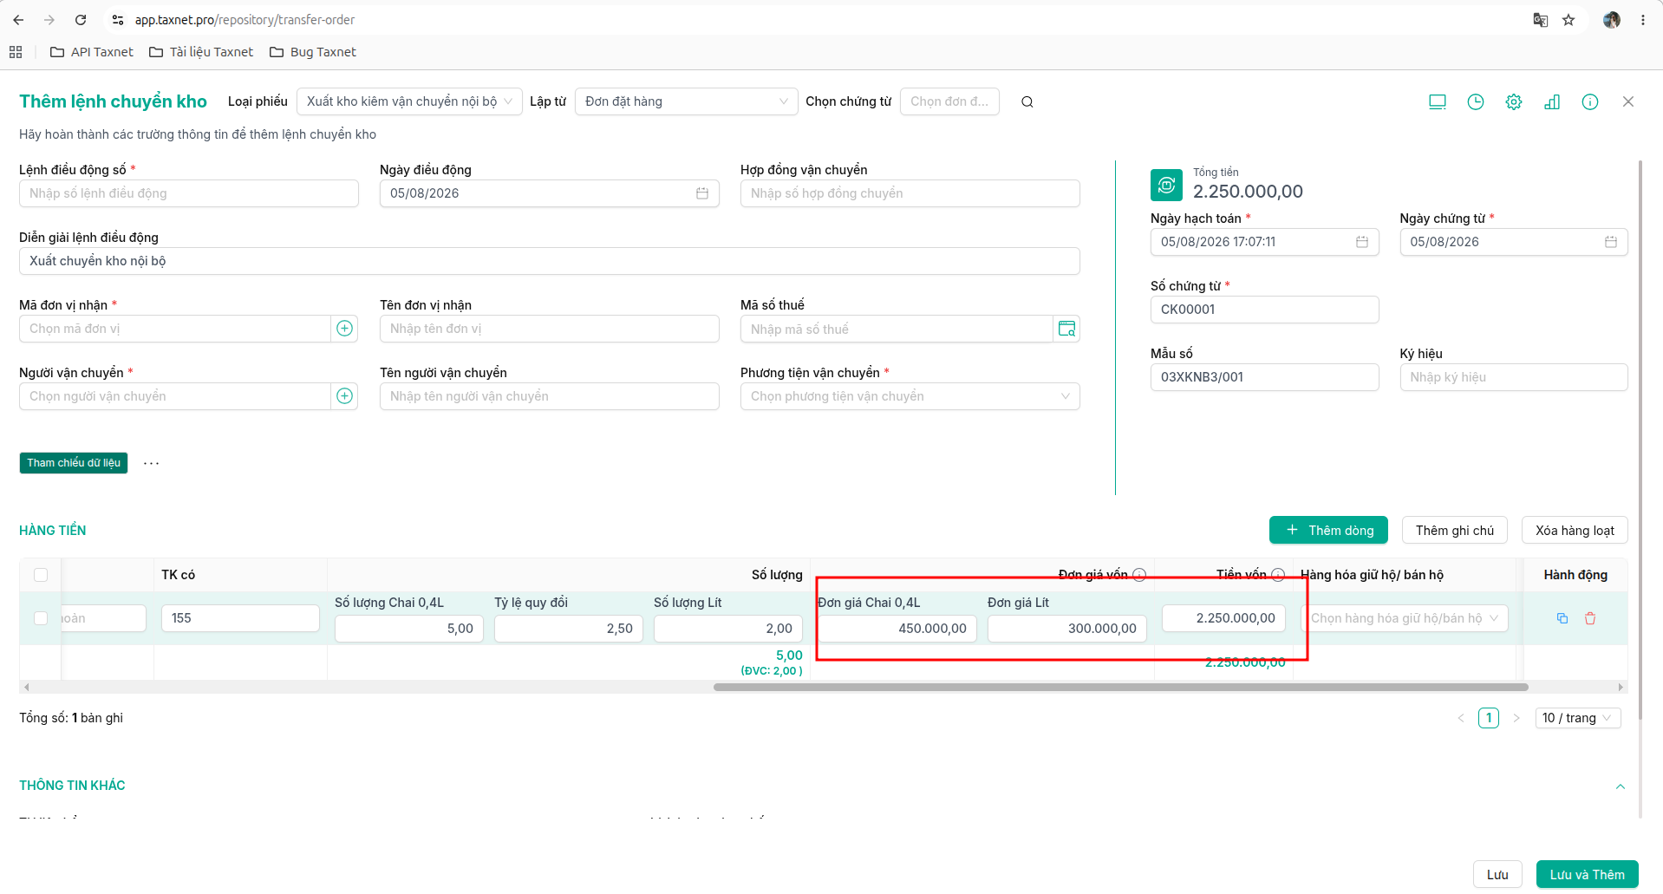Collapse the THÔNG TIN KHÁC section
This screenshot has height=894, width=1663.
coord(1620,786)
